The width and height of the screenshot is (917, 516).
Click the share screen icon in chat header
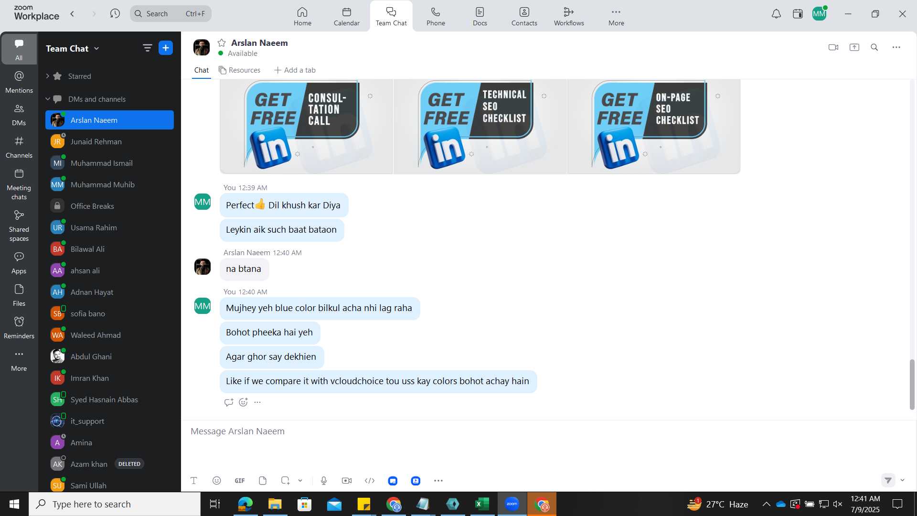coord(854,47)
